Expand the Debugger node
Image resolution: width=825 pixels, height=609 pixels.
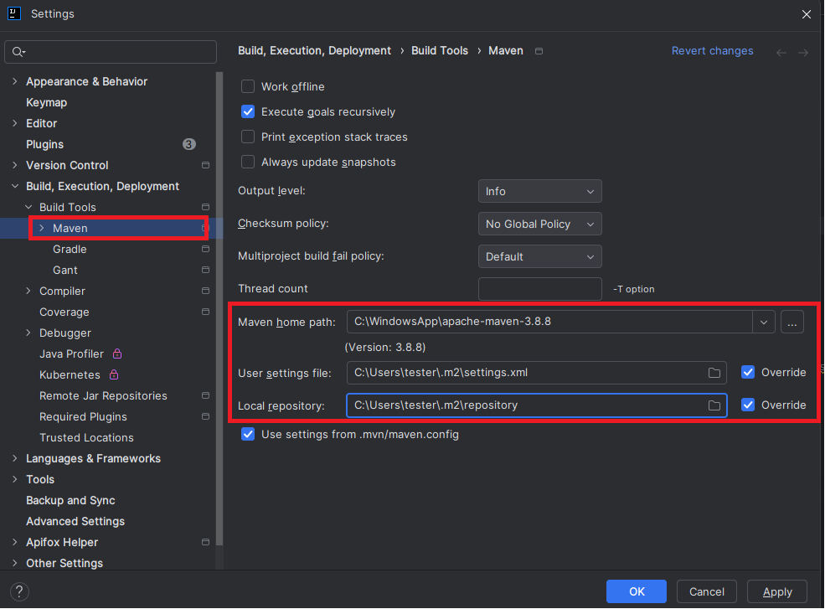pos(28,333)
